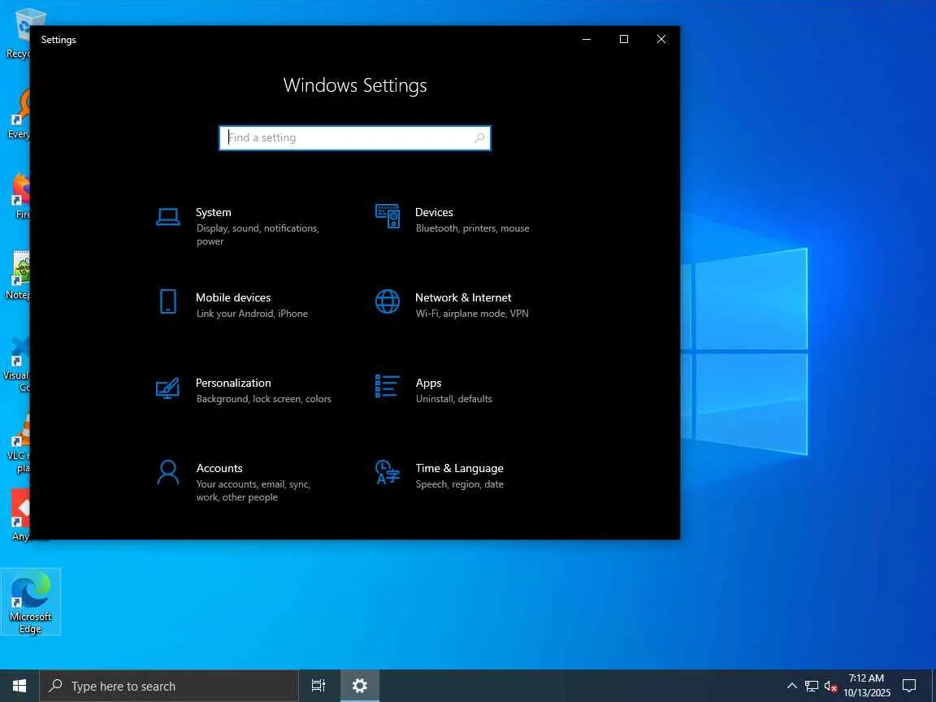Screen dimensions: 936x702
Task: Open Task View from the taskbar
Action: (318, 686)
